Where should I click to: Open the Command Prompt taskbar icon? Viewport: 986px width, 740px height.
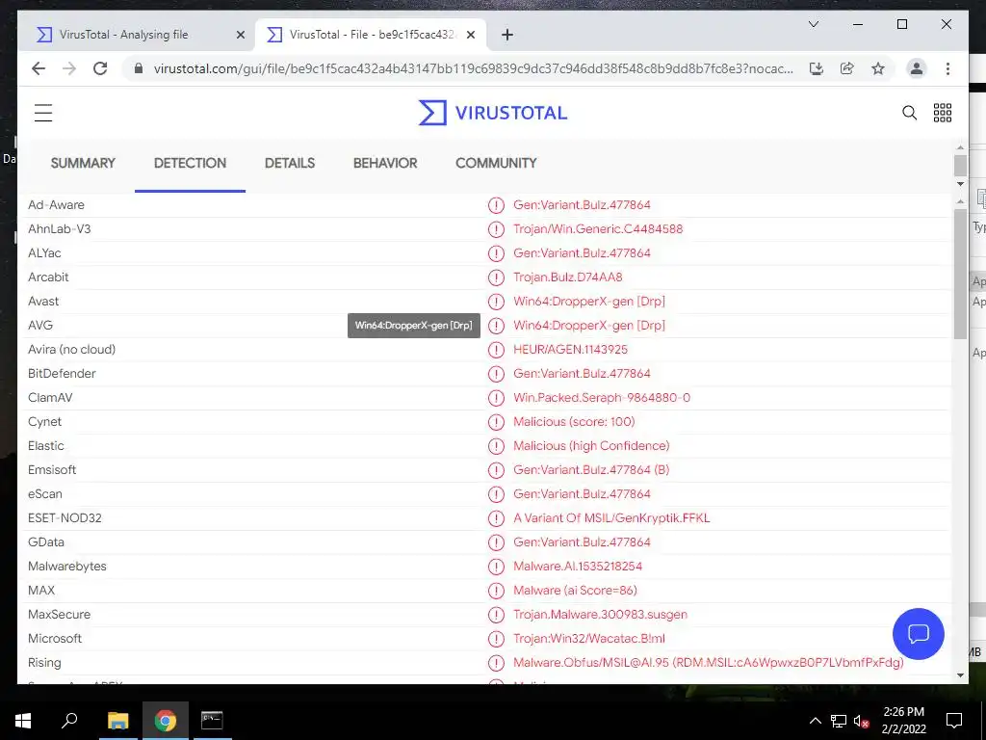coord(212,721)
